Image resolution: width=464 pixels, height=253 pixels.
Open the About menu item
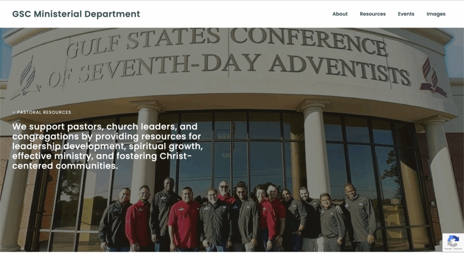pos(340,14)
